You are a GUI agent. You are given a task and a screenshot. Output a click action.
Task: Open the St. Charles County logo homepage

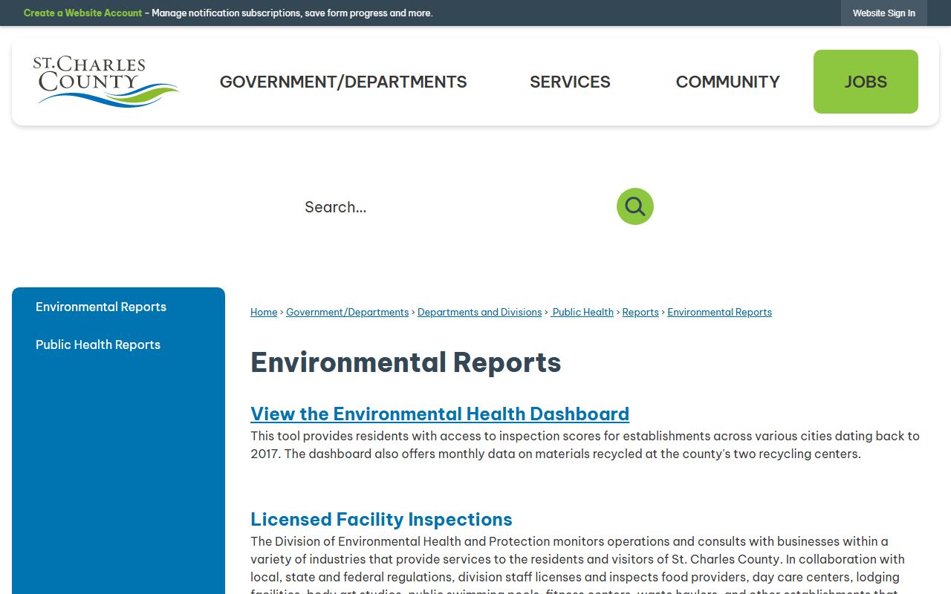106,82
